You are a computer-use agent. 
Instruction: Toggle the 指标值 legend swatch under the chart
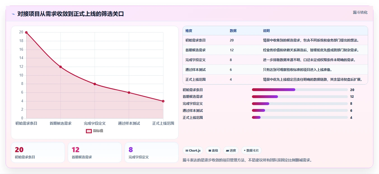[x=89, y=131]
